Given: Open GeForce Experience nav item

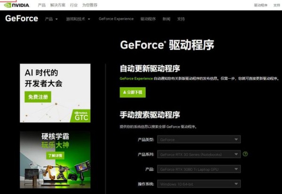Looking at the screenshot, I should (116, 19).
